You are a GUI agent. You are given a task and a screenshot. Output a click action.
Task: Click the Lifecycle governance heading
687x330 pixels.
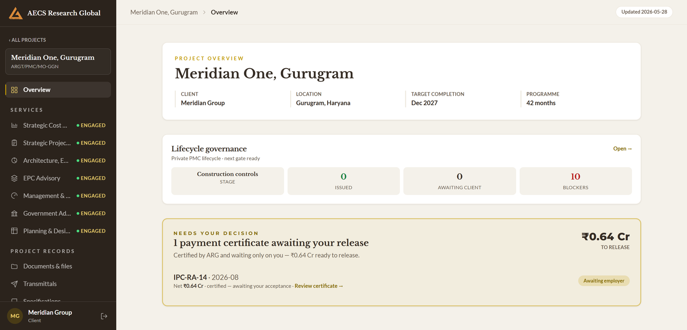click(x=209, y=149)
